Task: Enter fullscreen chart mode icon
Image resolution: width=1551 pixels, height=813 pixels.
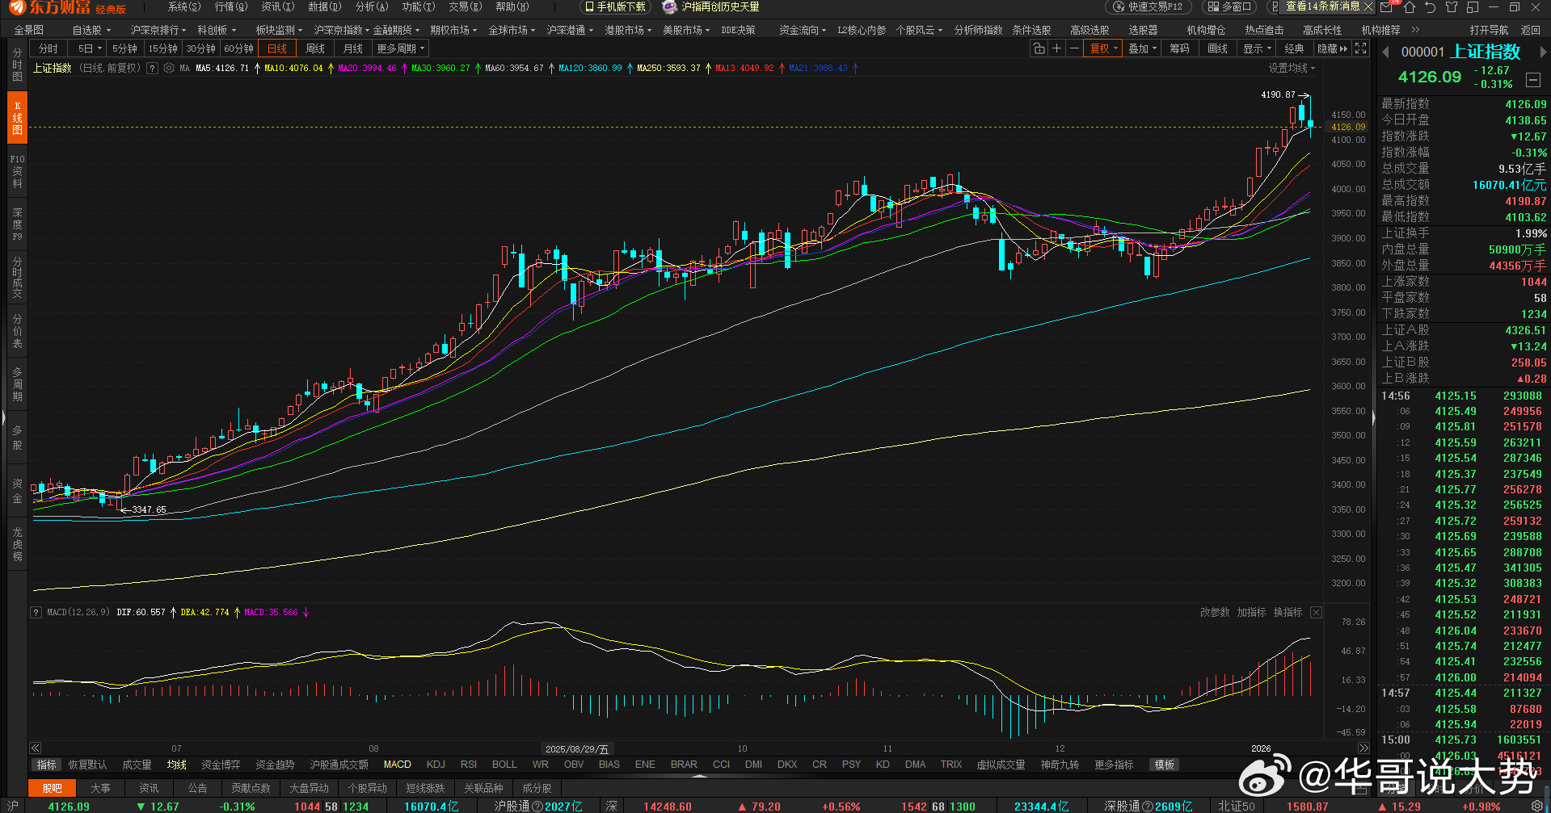Action: (x=1361, y=48)
